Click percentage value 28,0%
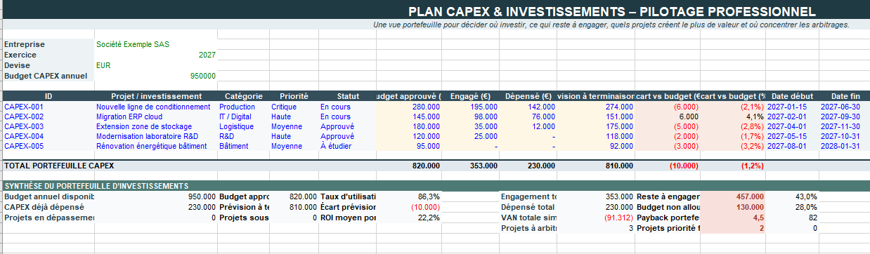The height and width of the screenshot is (254, 870). [x=792, y=207]
